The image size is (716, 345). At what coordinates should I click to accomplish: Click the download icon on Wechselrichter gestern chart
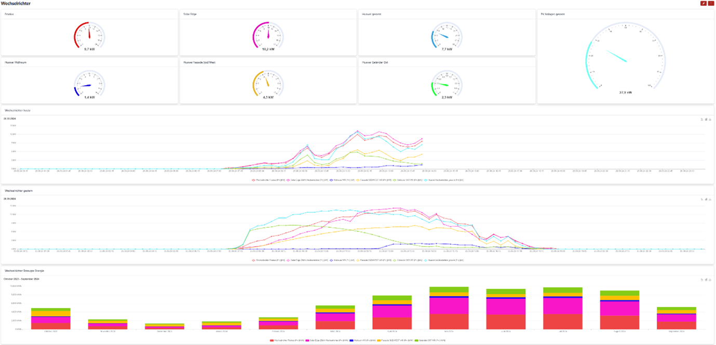coord(710,199)
